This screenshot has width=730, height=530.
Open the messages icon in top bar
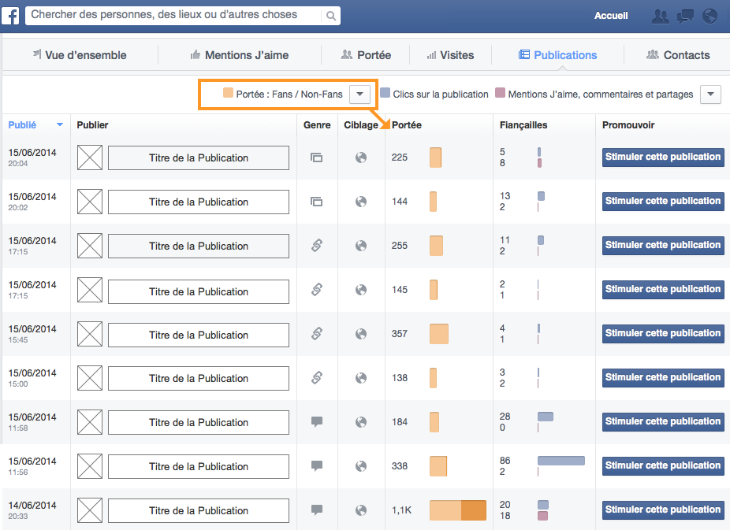tap(684, 16)
